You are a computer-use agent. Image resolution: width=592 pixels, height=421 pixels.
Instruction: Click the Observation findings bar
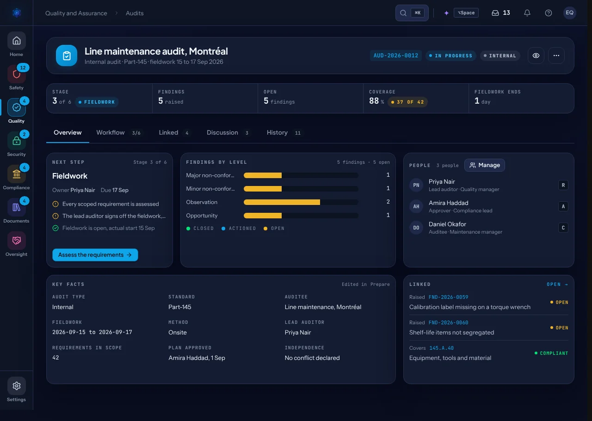pyautogui.click(x=301, y=202)
